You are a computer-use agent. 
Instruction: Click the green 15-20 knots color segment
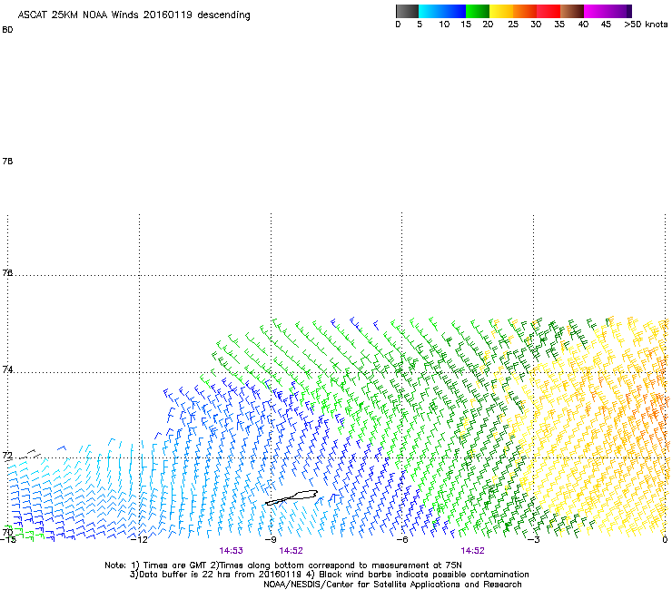pos(478,11)
